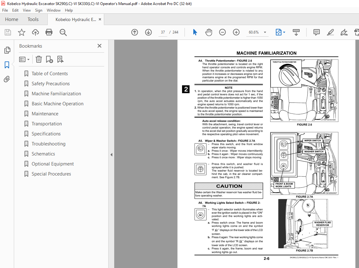Open the File menu
The image size is (359, 268).
(x=5, y=10)
